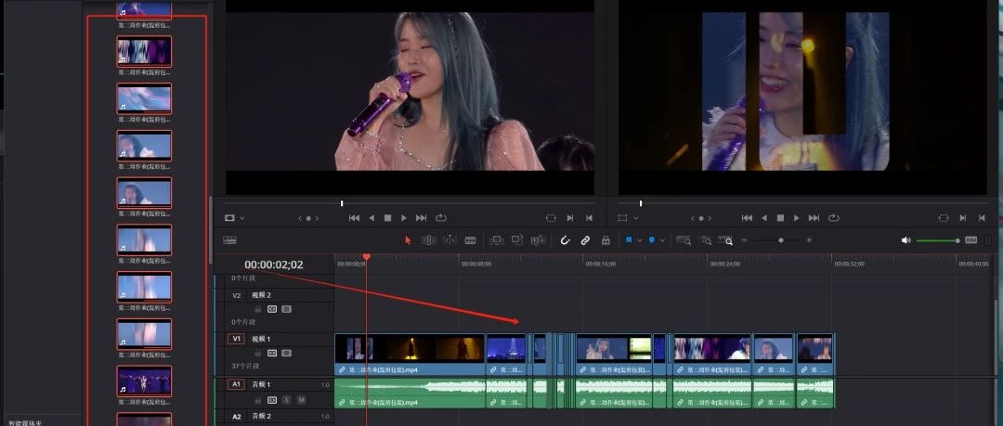Image resolution: width=1003 pixels, height=426 pixels.
Task: Set Mark In point in timeline viewer
Action: pos(963,218)
